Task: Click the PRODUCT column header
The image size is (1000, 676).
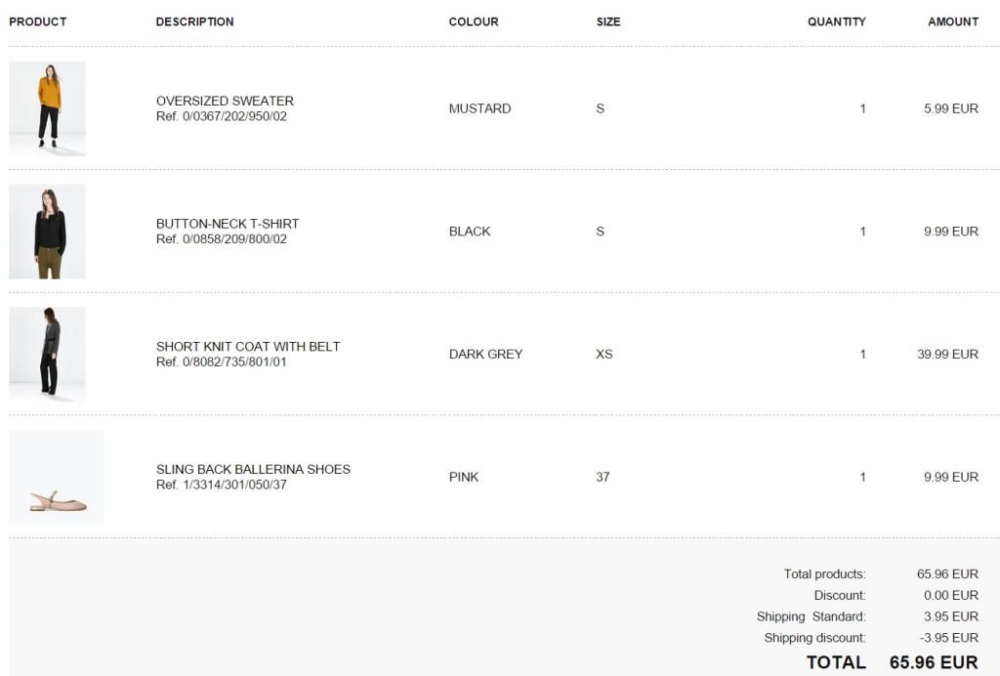Action: (38, 21)
